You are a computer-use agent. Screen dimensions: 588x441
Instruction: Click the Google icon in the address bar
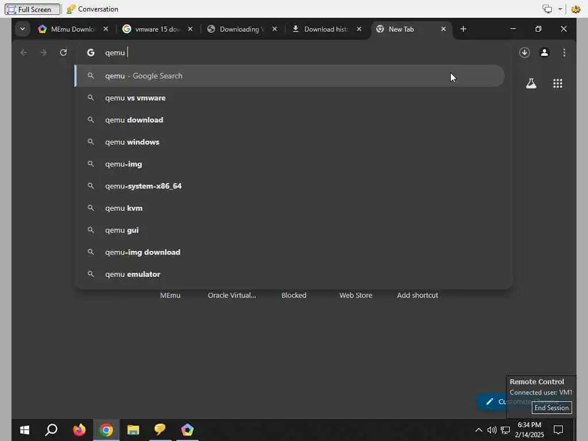click(91, 52)
